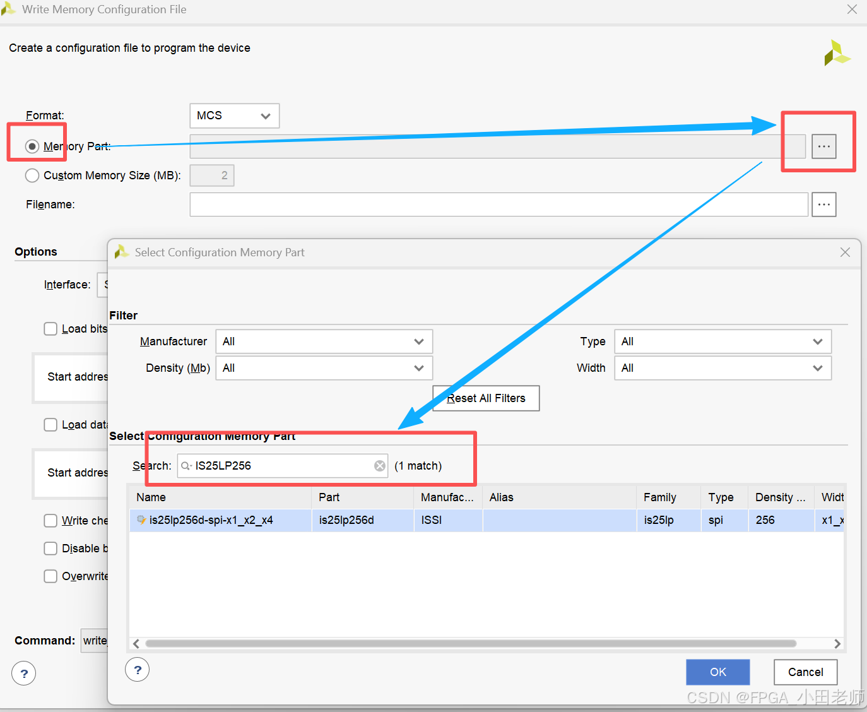Sort by the Density column header
Viewport: 867px width, 712px height.
[x=781, y=497]
